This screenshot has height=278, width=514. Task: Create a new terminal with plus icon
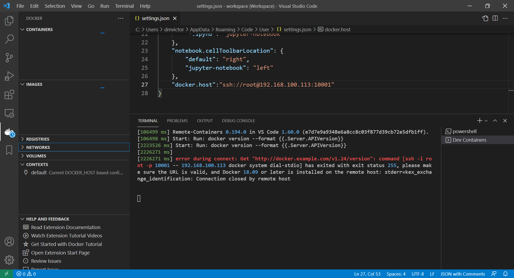pos(479,121)
